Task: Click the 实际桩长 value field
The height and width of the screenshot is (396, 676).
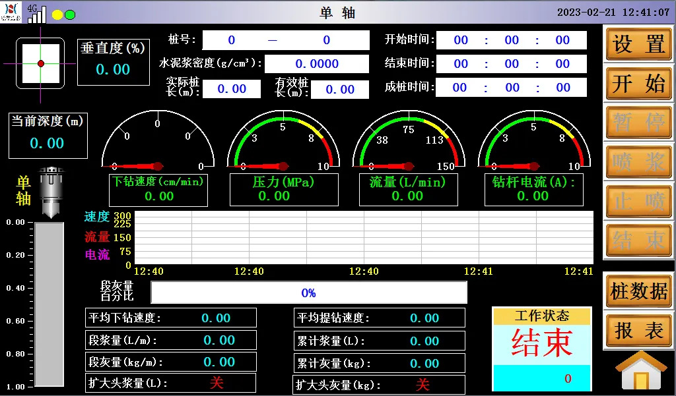Action: click(232, 89)
